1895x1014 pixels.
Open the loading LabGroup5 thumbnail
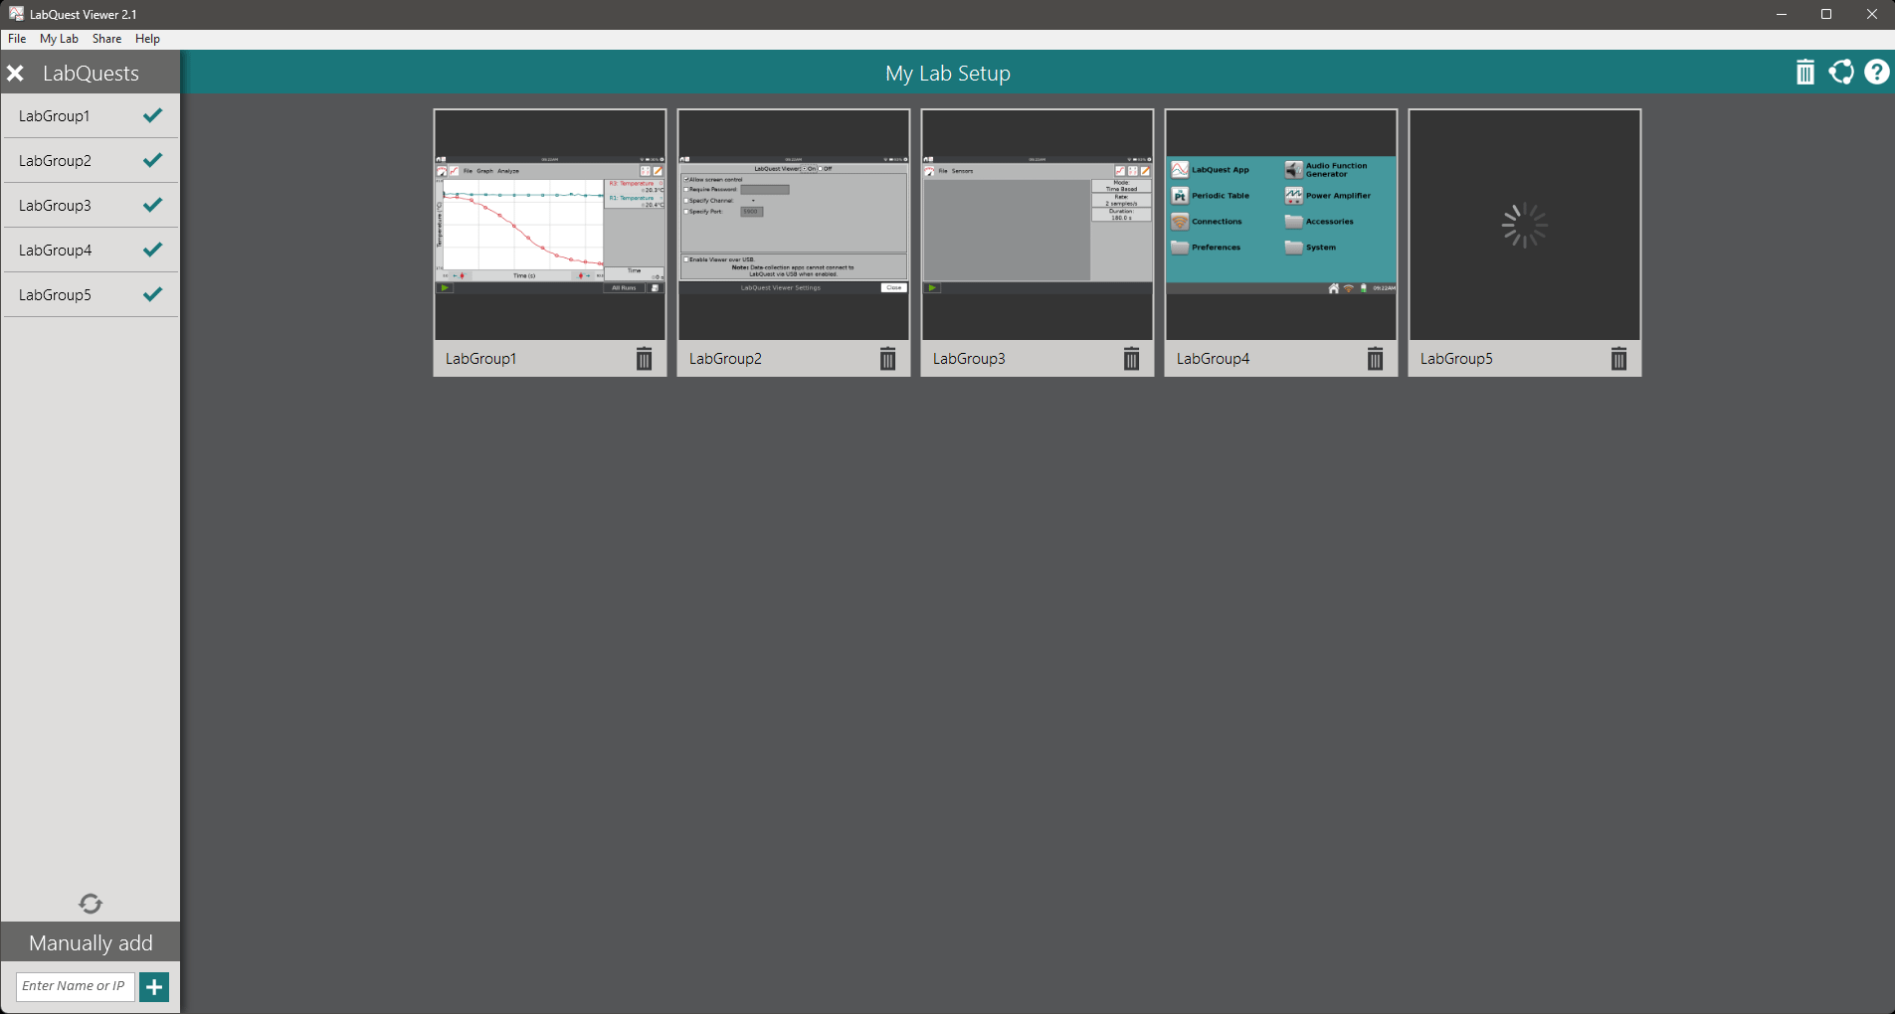point(1525,225)
